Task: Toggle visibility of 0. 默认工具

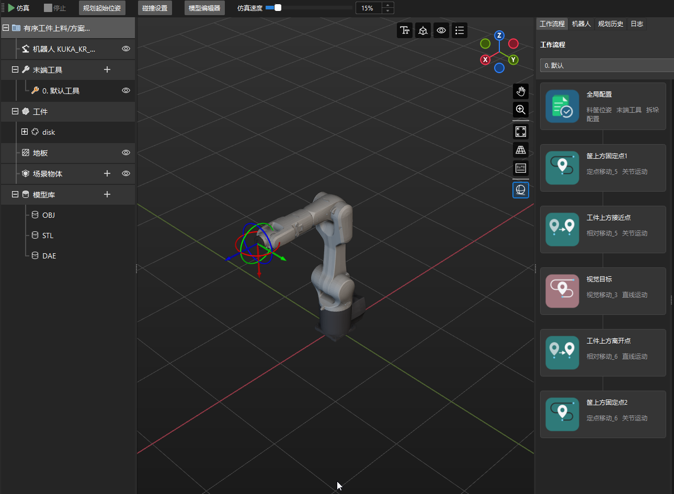Action: pyautogui.click(x=125, y=90)
